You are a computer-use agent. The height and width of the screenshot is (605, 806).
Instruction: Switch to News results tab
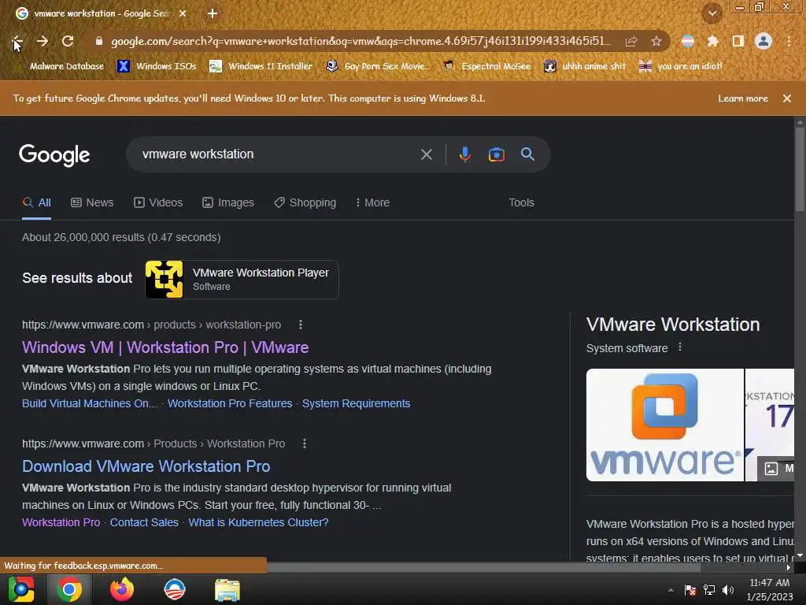click(x=92, y=202)
